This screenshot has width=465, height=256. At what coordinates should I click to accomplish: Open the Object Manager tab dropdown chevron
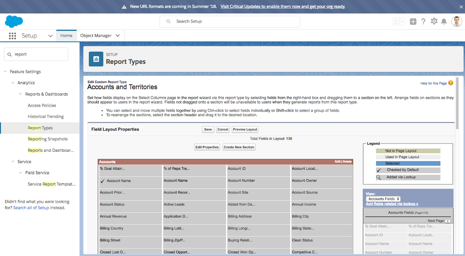118,36
